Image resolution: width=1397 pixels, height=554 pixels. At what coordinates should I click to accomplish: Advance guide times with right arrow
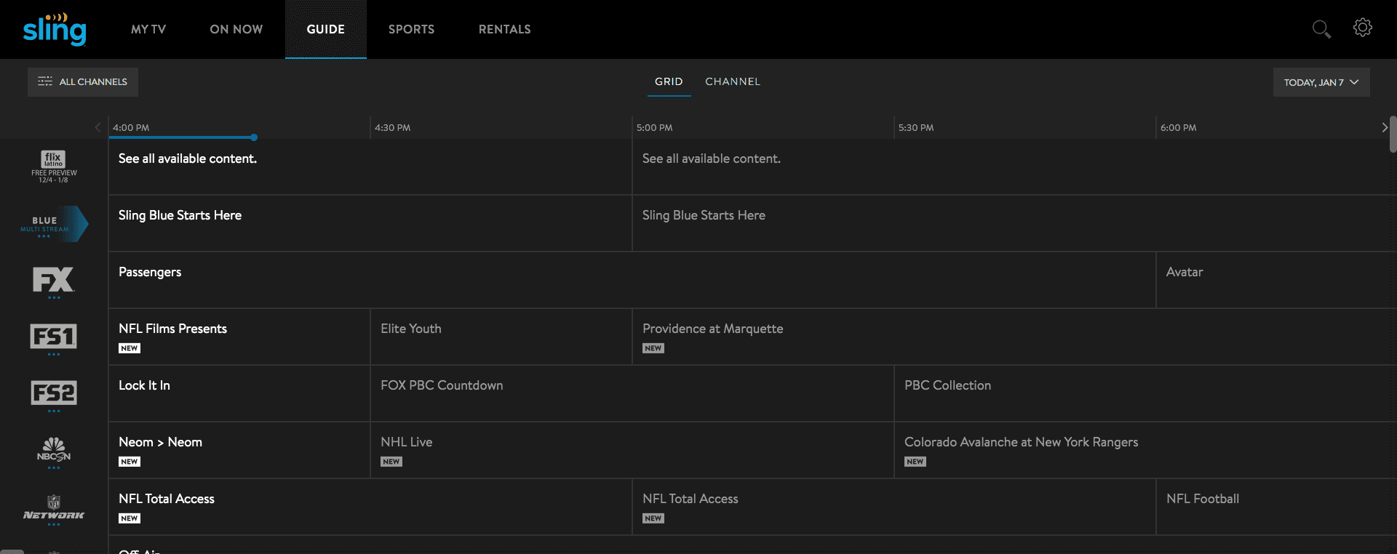[1385, 127]
